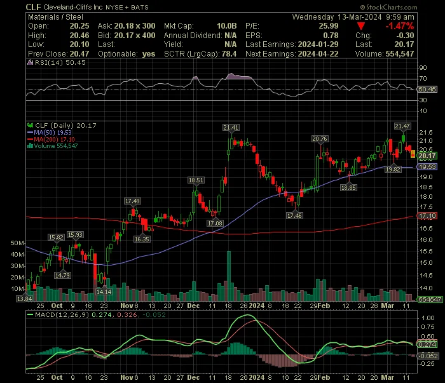Click the Wednesday 13-Mar-2024 date stamp
This screenshot has width=445, height=383.
pos(337,17)
